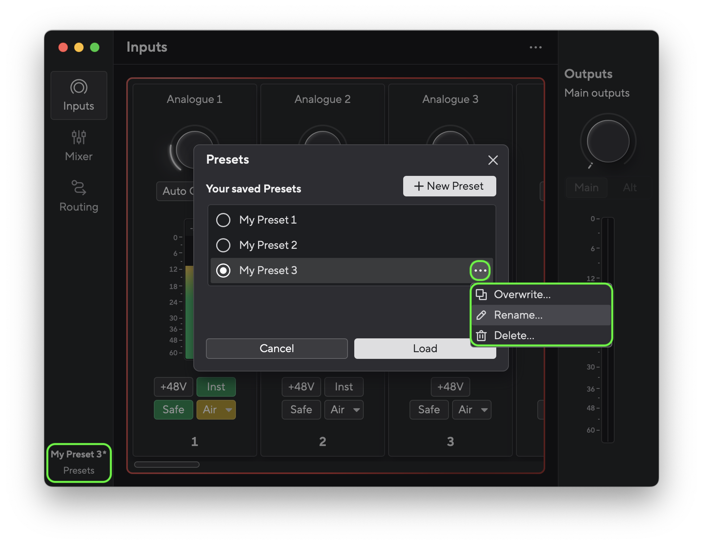703x545 pixels.
Task: Choose Overwrite from the preset menu
Action: pyautogui.click(x=522, y=295)
